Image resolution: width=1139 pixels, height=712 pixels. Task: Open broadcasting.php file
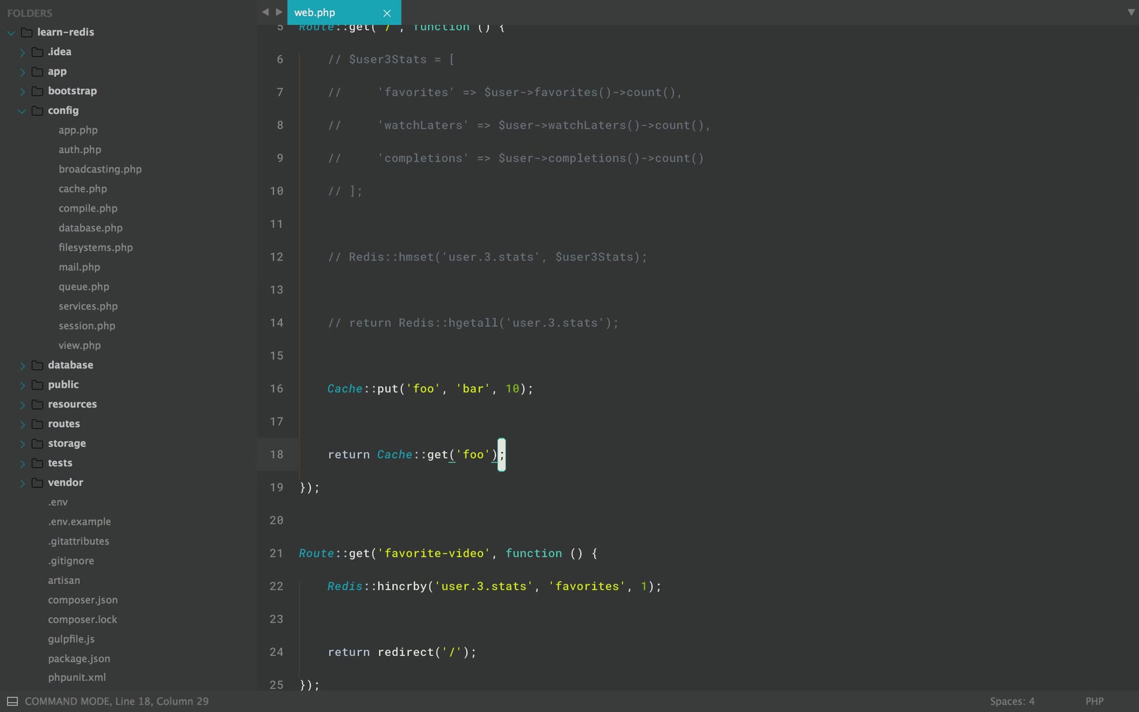click(100, 169)
